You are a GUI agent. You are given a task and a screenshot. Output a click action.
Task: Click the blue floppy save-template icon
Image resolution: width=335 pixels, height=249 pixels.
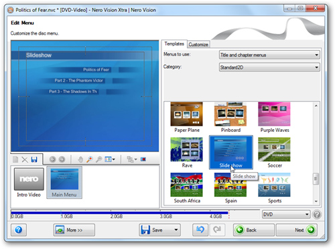pos(34,159)
